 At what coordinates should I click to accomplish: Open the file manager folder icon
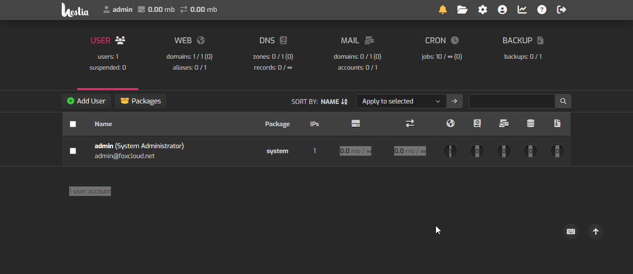(x=462, y=9)
